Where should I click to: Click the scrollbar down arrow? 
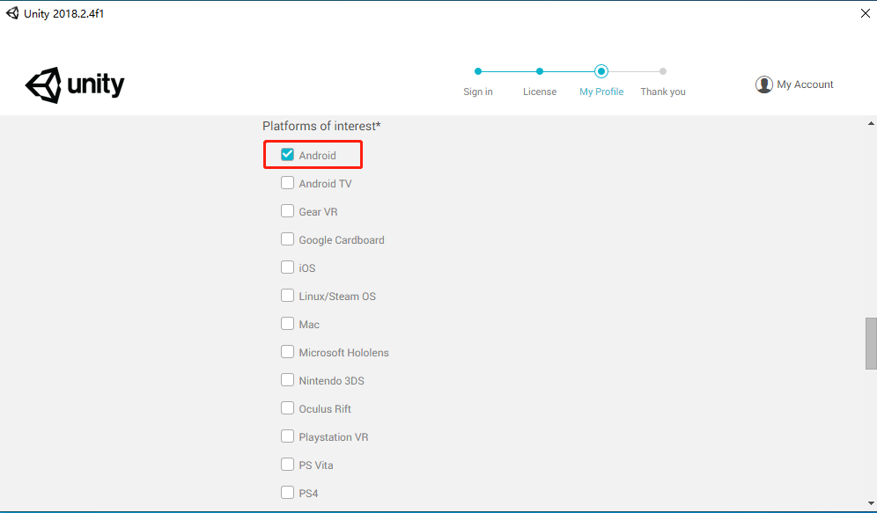click(x=871, y=503)
